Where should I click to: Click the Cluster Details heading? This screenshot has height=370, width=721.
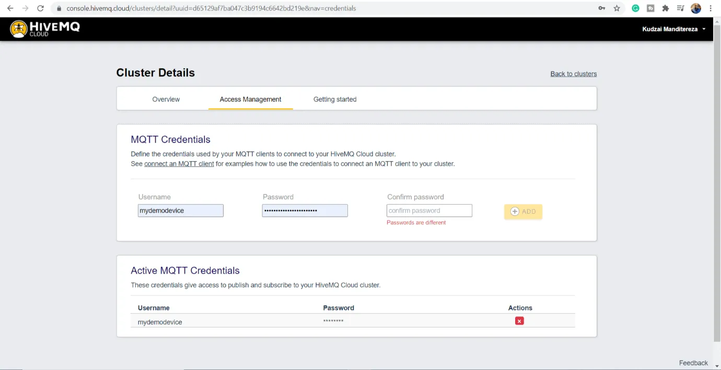coord(156,73)
